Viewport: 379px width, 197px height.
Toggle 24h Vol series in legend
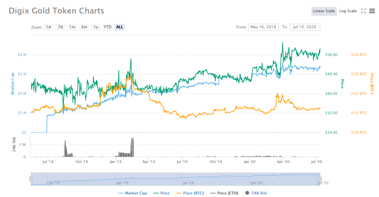[x=256, y=193]
